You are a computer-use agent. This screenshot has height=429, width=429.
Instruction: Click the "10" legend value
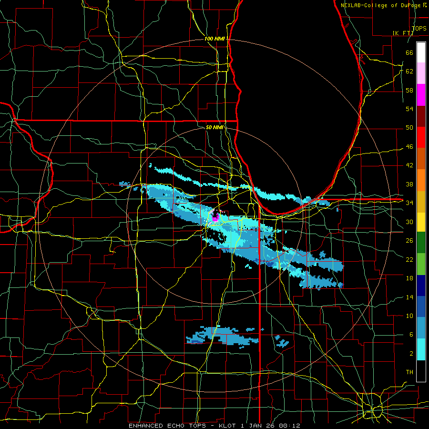[409, 316]
